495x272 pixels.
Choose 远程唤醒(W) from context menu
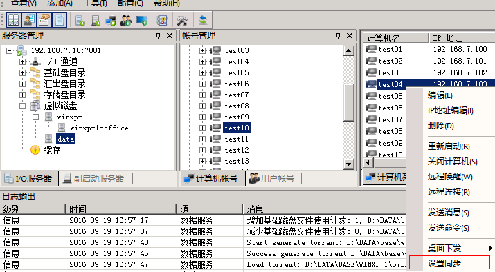pos(450,177)
